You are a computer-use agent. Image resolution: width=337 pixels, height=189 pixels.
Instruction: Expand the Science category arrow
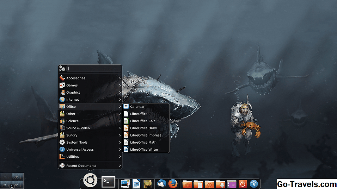point(120,121)
